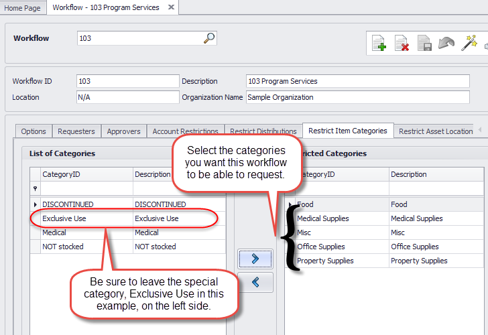This screenshot has height=335, width=488.
Task: Click the New workflow document icon
Action: pos(379,44)
